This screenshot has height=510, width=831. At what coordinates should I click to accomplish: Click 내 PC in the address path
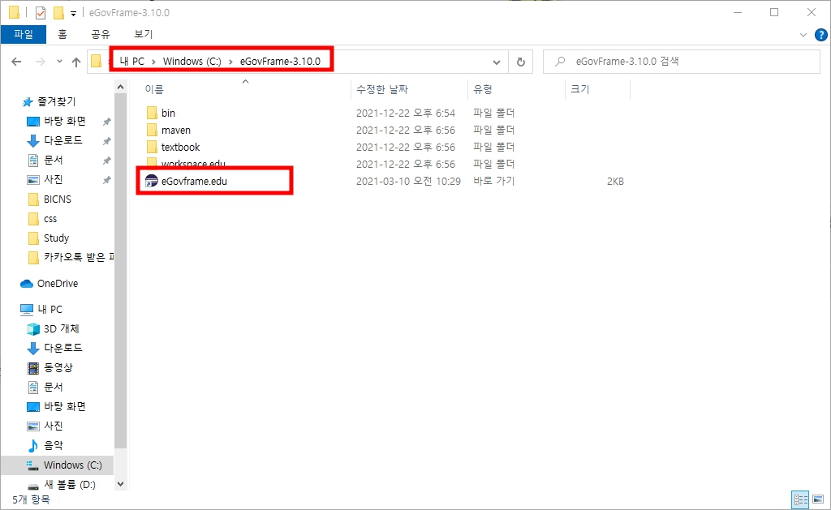click(x=132, y=62)
